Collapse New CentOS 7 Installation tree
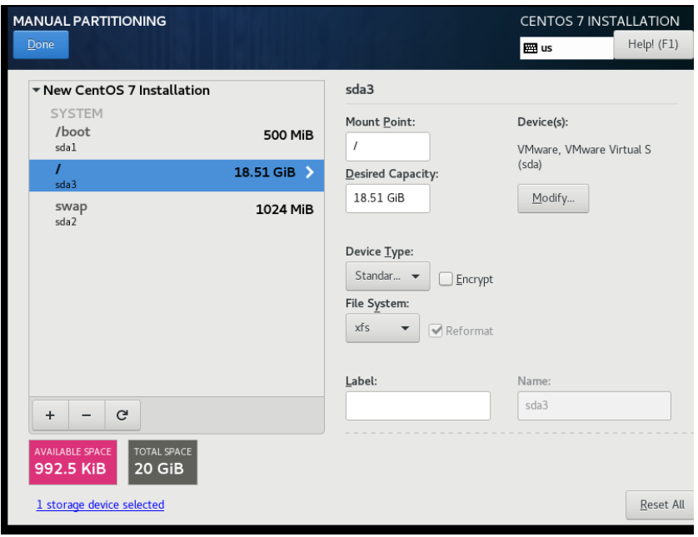The image size is (698, 537). pyautogui.click(x=37, y=90)
